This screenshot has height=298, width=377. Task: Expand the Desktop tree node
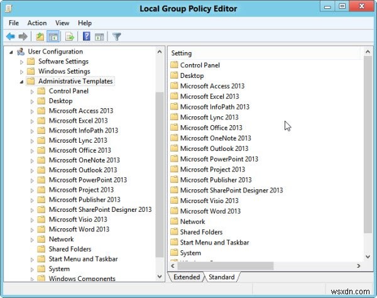(32, 101)
